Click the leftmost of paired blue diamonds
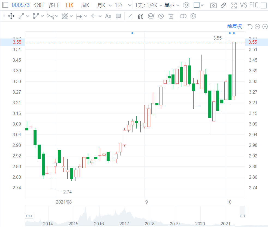This screenshot has width=268, height=227. click(x=230, y=33)
